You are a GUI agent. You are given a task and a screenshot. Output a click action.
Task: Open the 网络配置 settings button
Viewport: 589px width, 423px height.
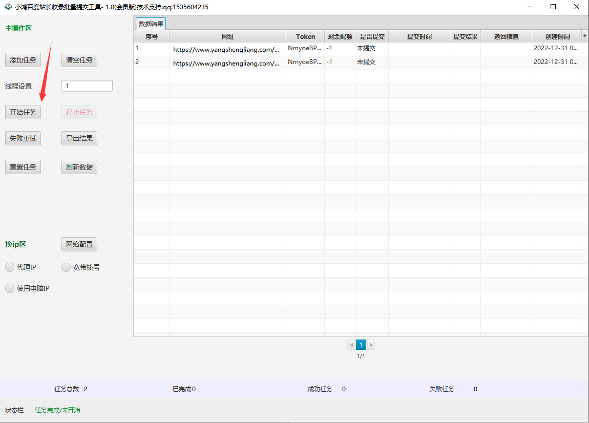coord(79,244)
